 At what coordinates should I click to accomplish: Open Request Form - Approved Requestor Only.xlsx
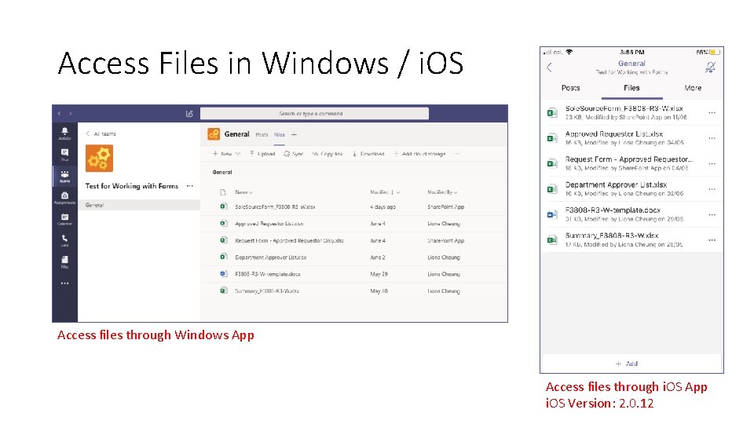(289, 240)
